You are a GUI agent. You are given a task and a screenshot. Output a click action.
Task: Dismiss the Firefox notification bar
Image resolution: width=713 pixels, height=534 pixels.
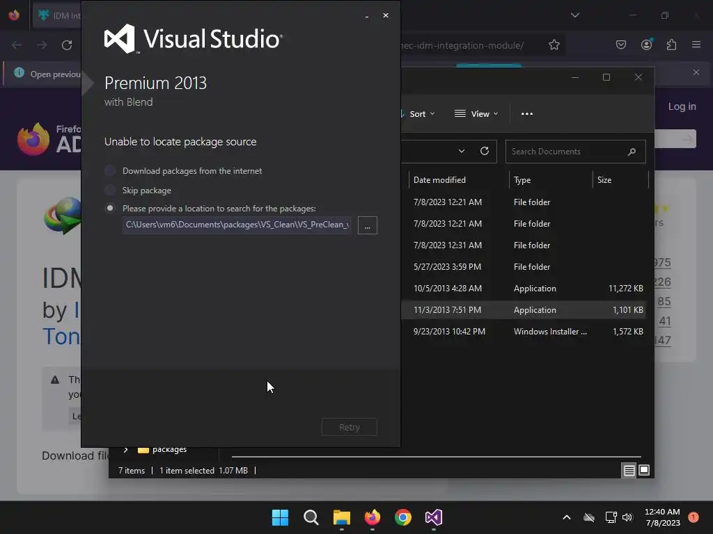[x=696, y=72]
